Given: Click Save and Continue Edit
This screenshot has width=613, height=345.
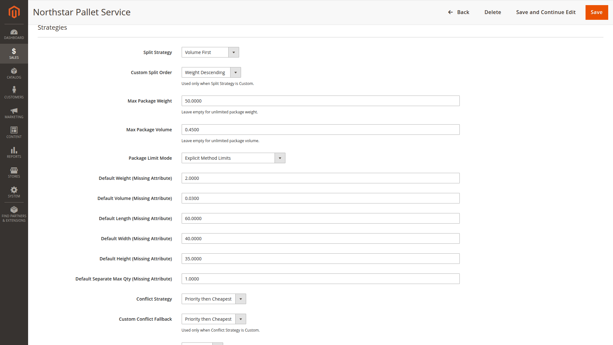Looking at the screenshot, I should 546,12.
